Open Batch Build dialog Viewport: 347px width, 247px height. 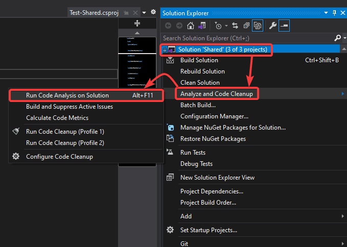(198, 105)
